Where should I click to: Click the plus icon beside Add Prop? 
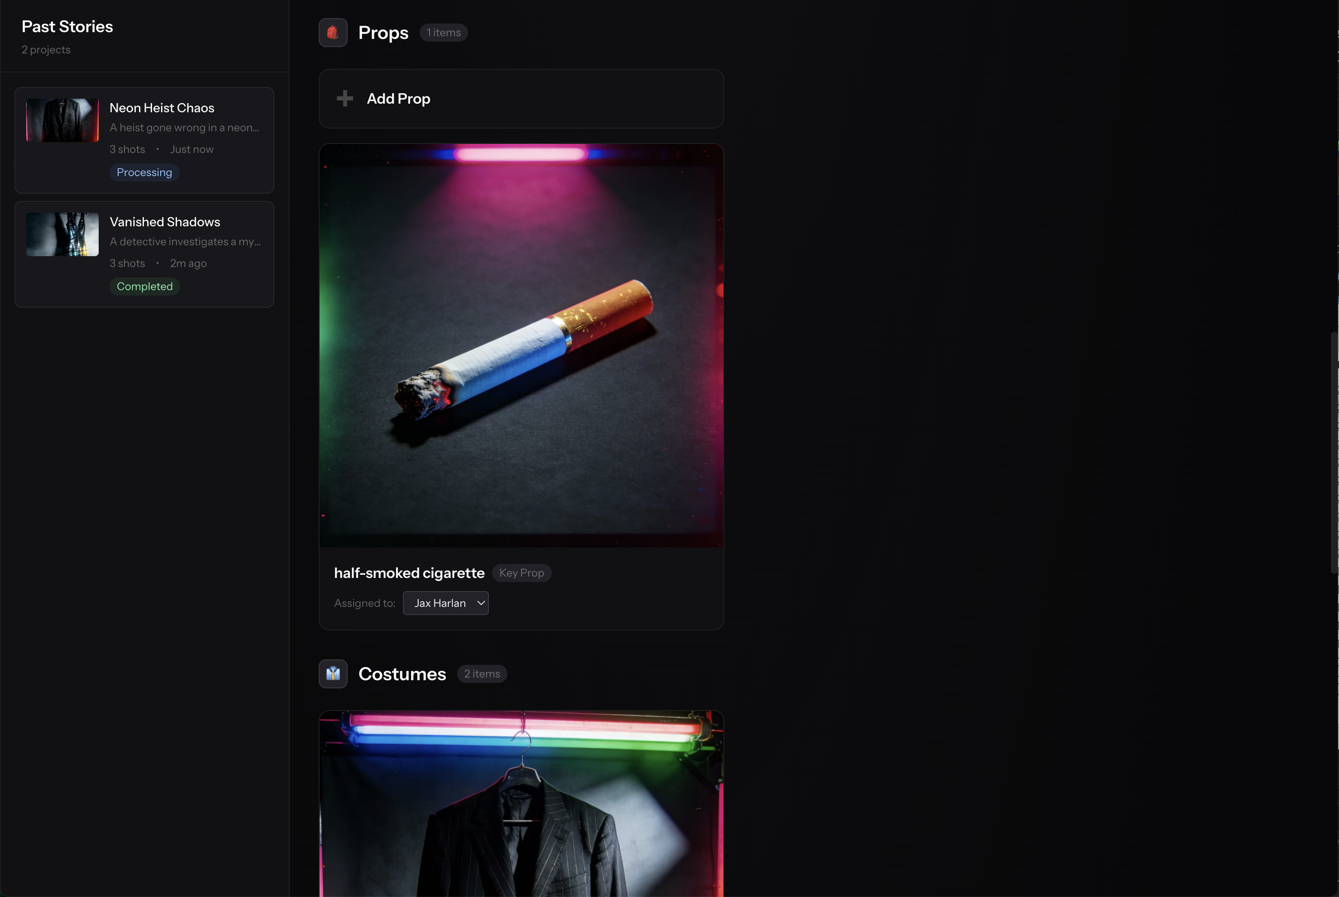(x=344, y=98)
